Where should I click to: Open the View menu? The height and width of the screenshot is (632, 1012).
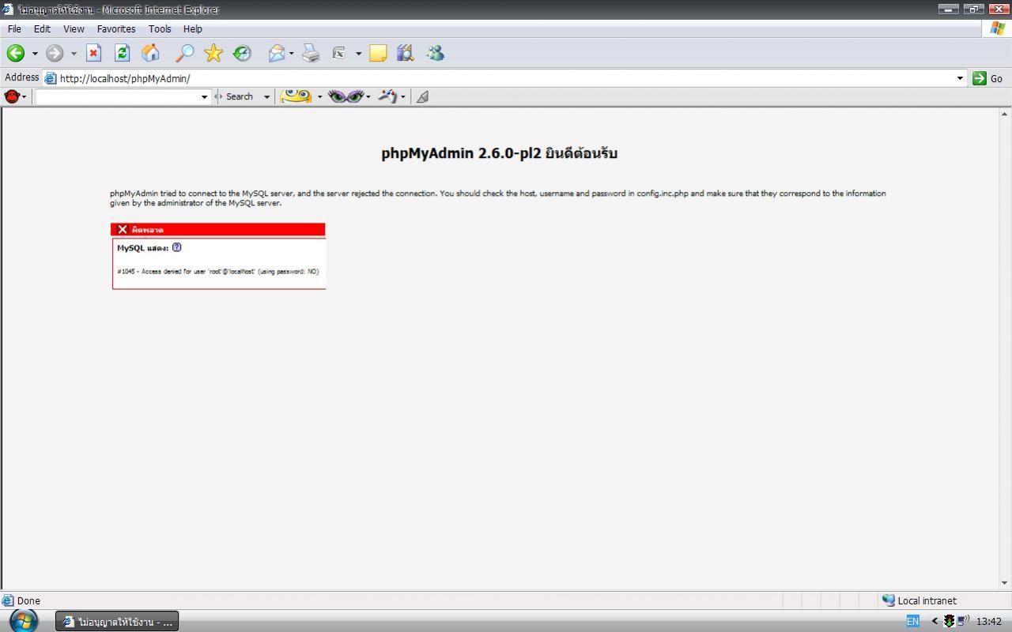tap(74, 28)
